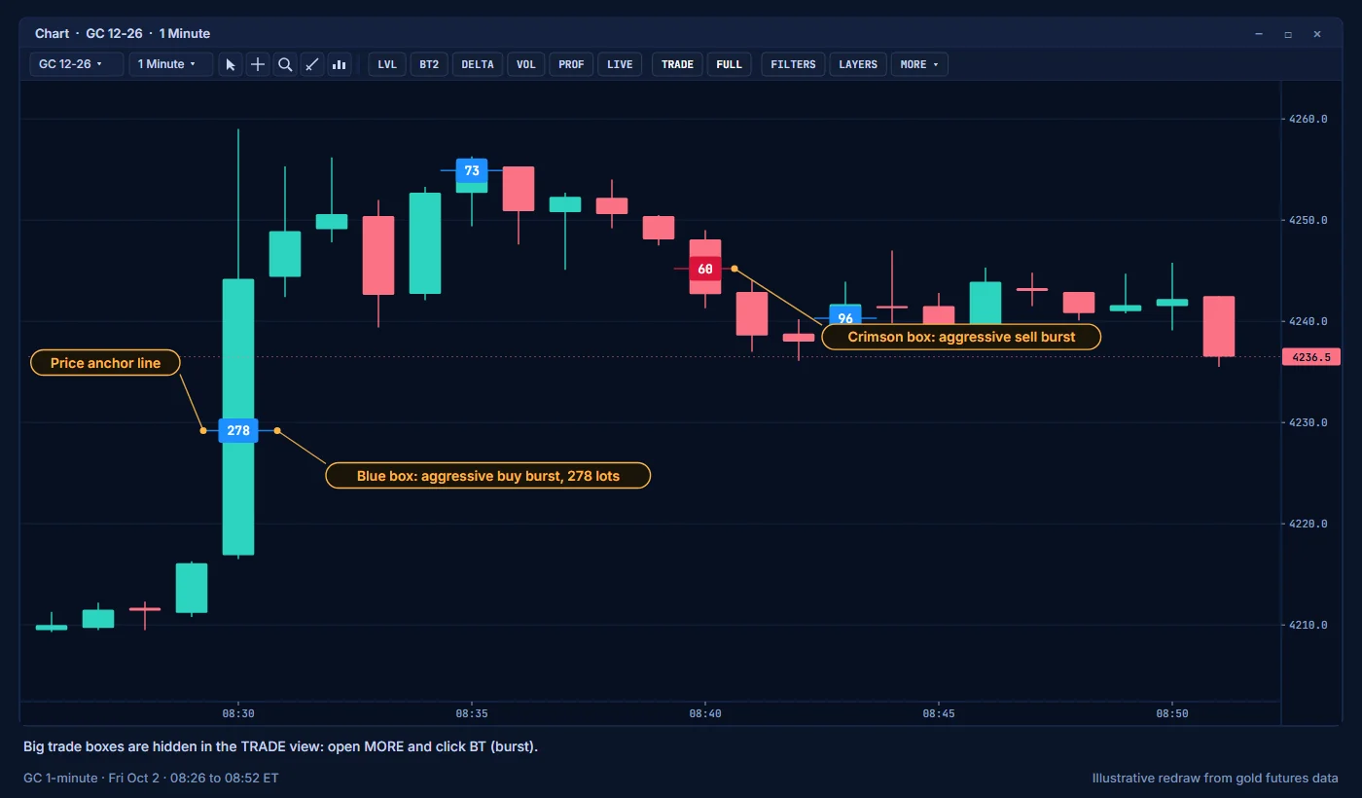This screenshot has height=798, width=1362.
Task: Click the blue 96 trade box
Action: point(845,315)
